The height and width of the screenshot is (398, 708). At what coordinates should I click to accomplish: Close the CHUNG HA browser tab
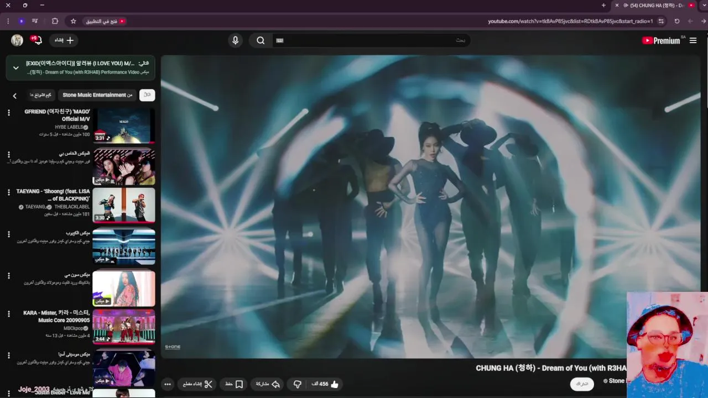617,5
